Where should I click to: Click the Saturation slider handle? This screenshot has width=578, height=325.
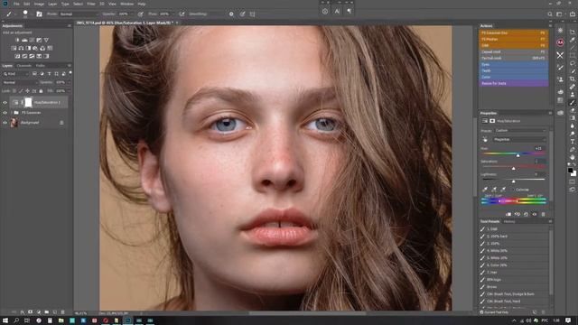(x=514, y=169)
